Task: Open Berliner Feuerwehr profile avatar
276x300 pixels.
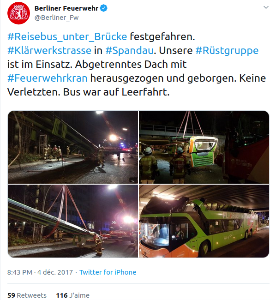Action: tap(18, 13)
